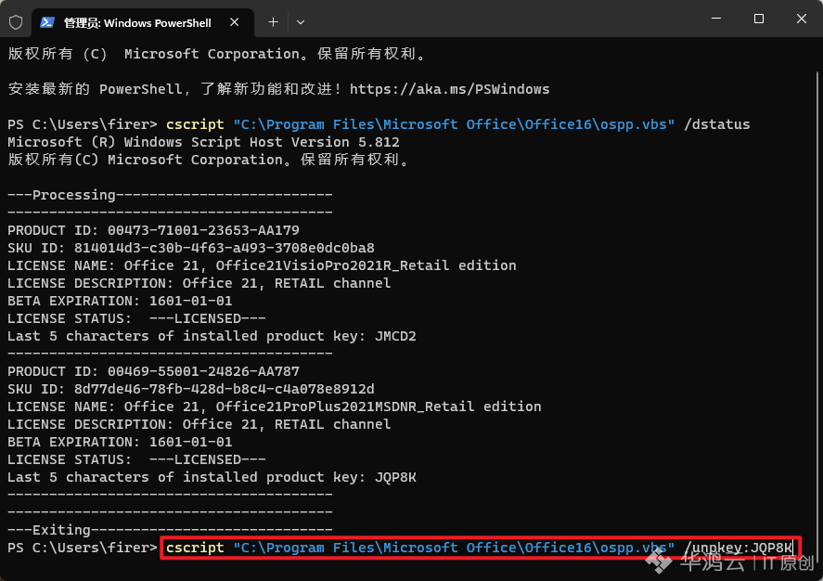The width and height of the screenshot is (823, 581).
Task: Click the shield icon in title bar
Action: [16, 22]
